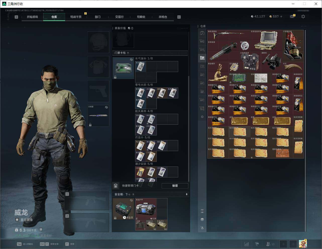This screenshot has height=249, width=322.
Task: Select the brown leather notebook item
Action: click(x=282, y=153)
